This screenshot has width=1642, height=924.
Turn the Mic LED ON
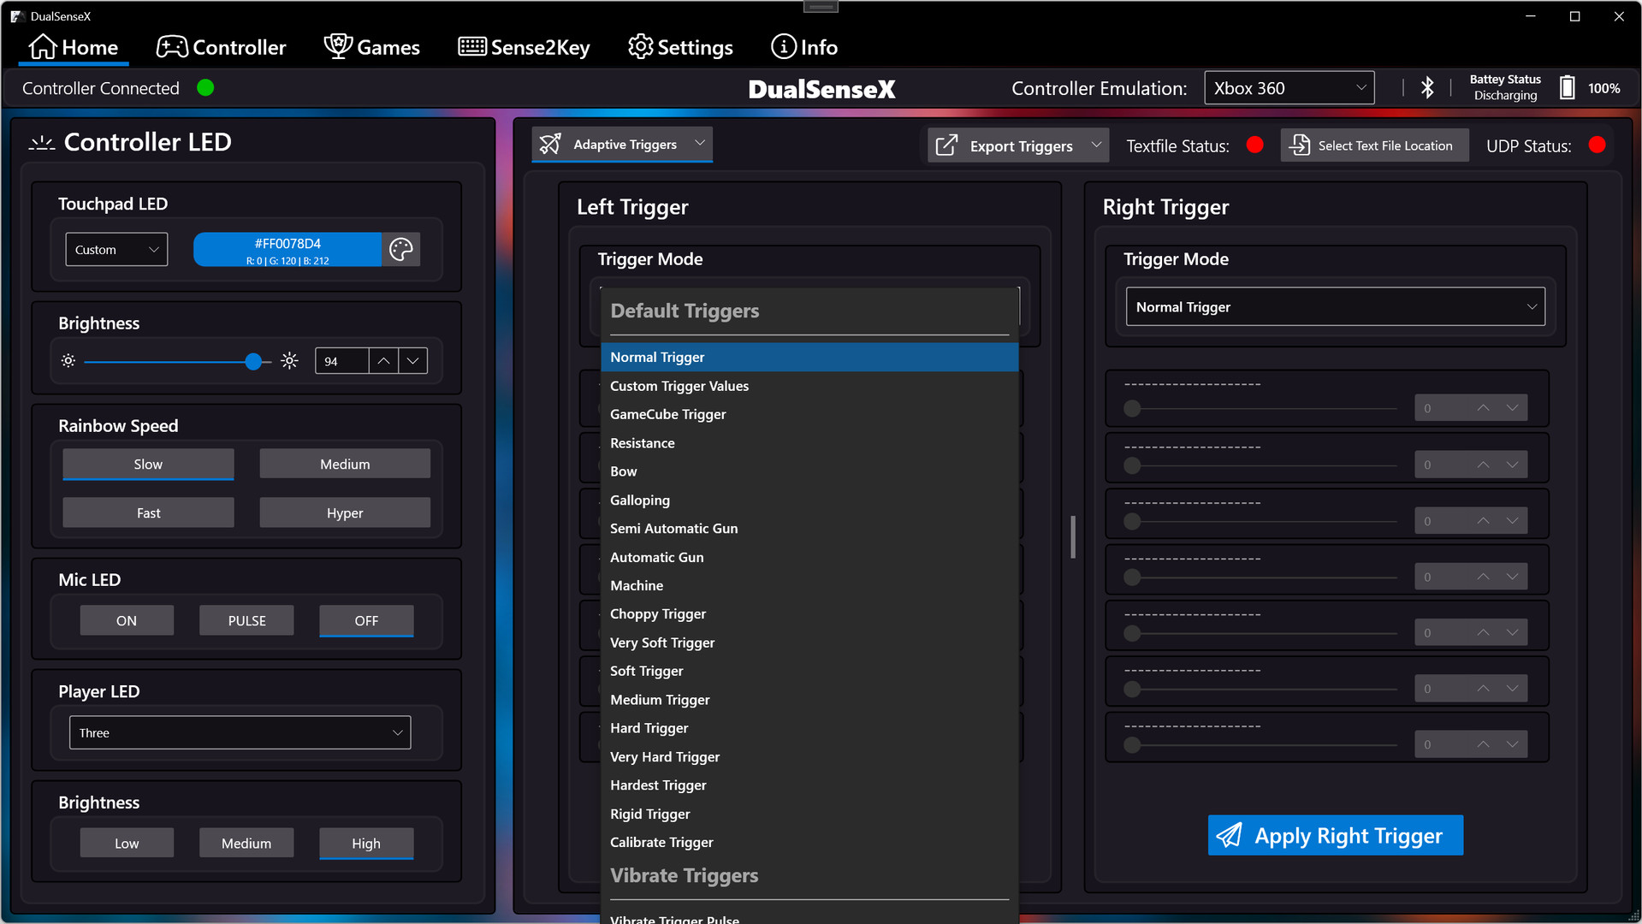coord(127,620)
